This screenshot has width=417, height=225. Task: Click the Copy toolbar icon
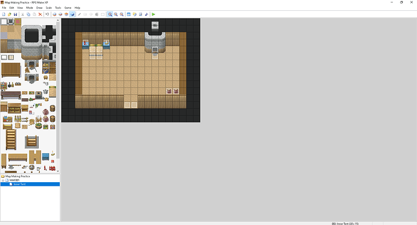tap(28, 14)
